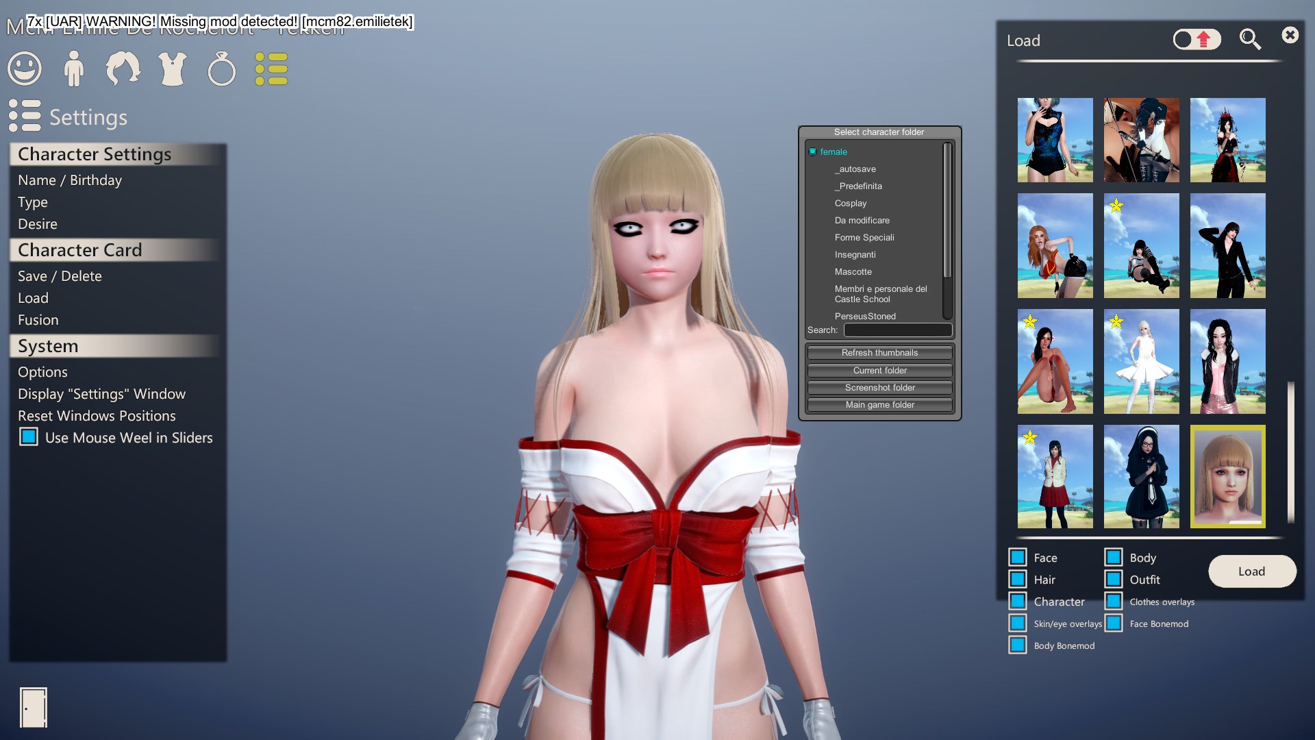The width and height of the screenshot is (1315, 740).
Task: Click the Refresh thumbnails button
Action: tap(879, 352)
